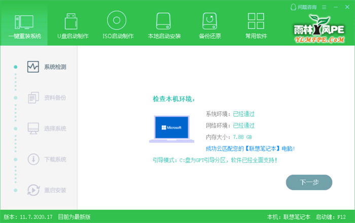Viewport: 355px width, 223px height.
Task: Open 备份还原 backup restore icon
Action: point(209,21)
